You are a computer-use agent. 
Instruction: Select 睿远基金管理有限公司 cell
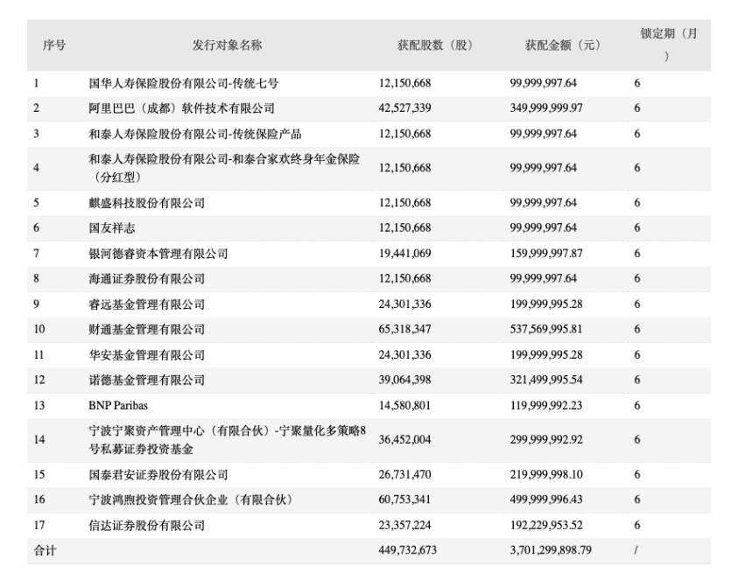(x=147, y=304)
